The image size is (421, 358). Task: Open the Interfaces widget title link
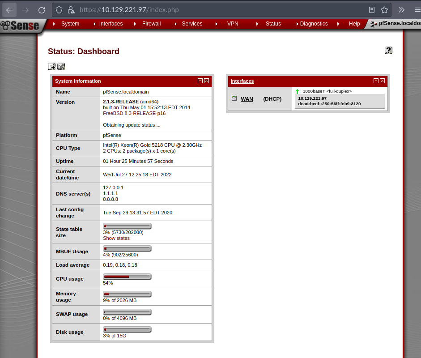(242, 81)
